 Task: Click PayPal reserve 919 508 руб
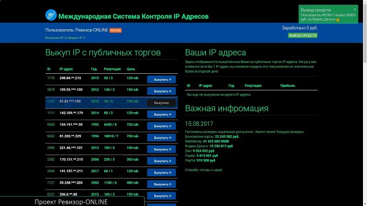pyautogui.click(x=206, y=160)
